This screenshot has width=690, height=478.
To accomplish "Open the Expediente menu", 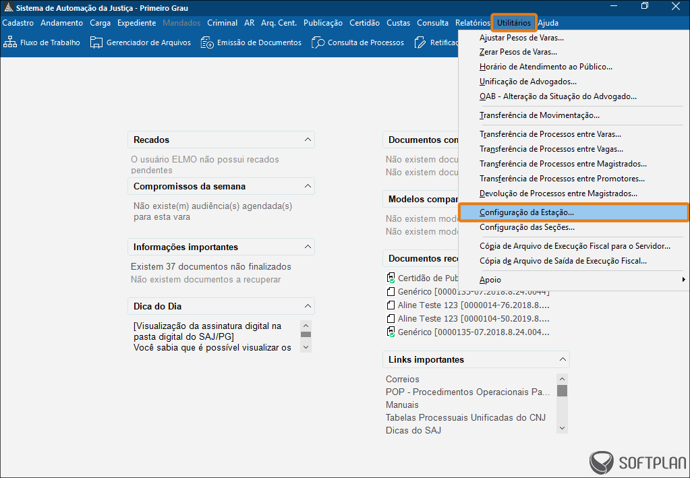I will click(x=136, y=23).
